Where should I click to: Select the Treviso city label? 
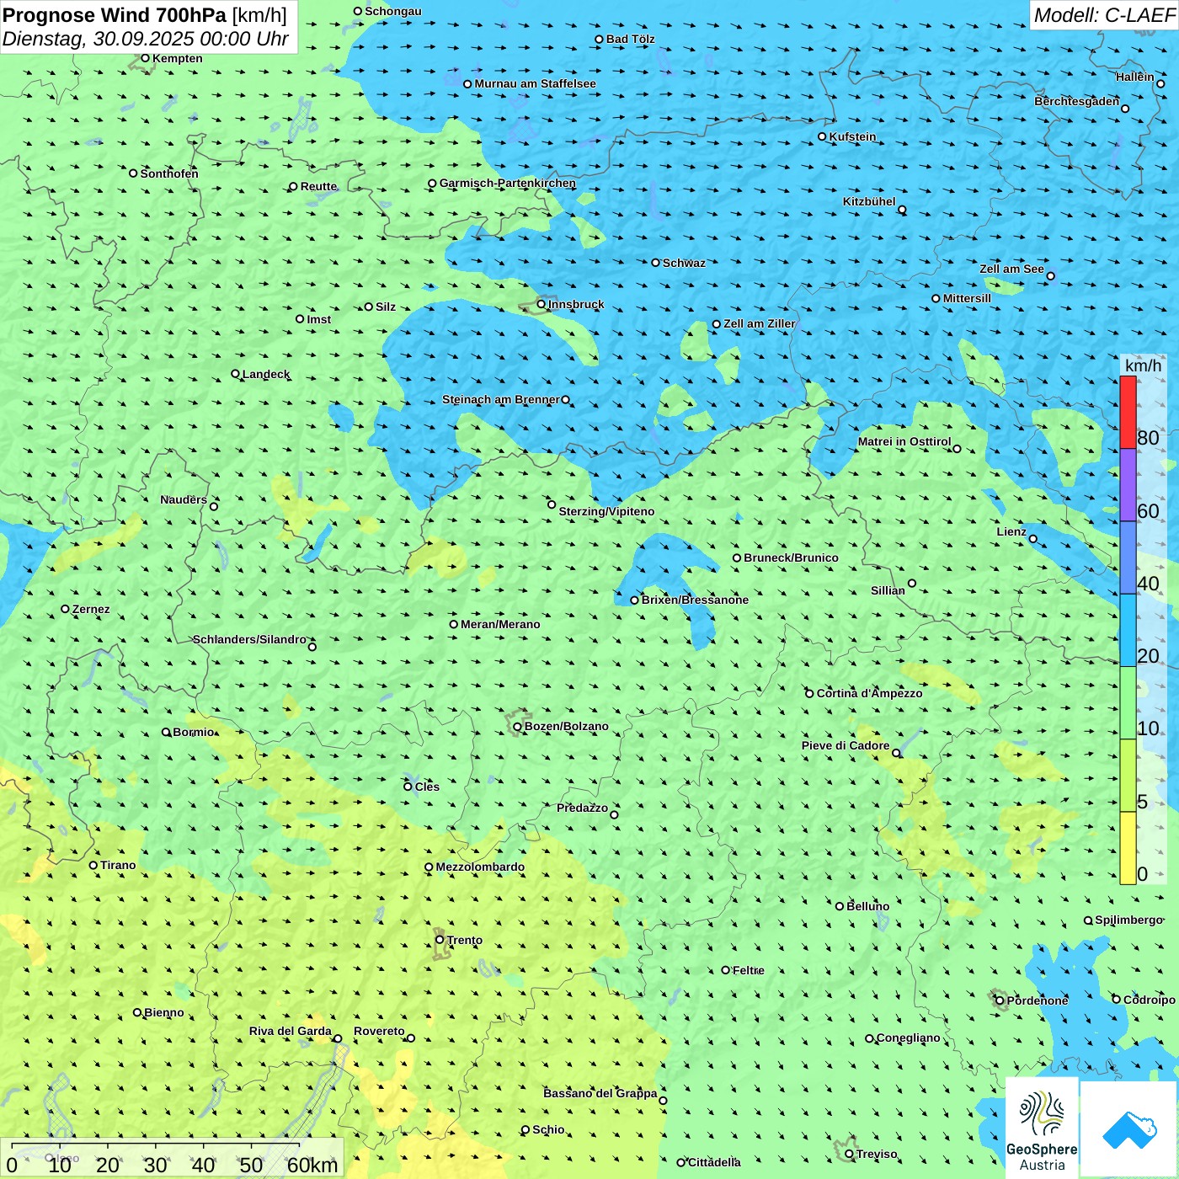tap(877, 1154)
